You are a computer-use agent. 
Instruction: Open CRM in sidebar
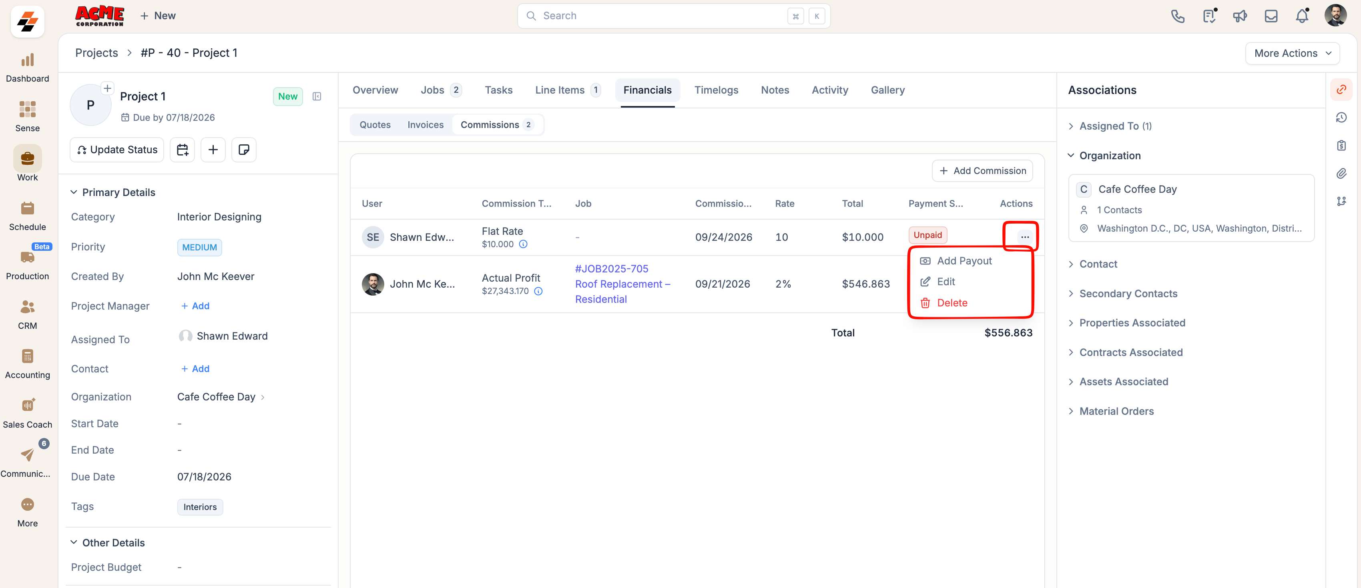coord(28,315)
